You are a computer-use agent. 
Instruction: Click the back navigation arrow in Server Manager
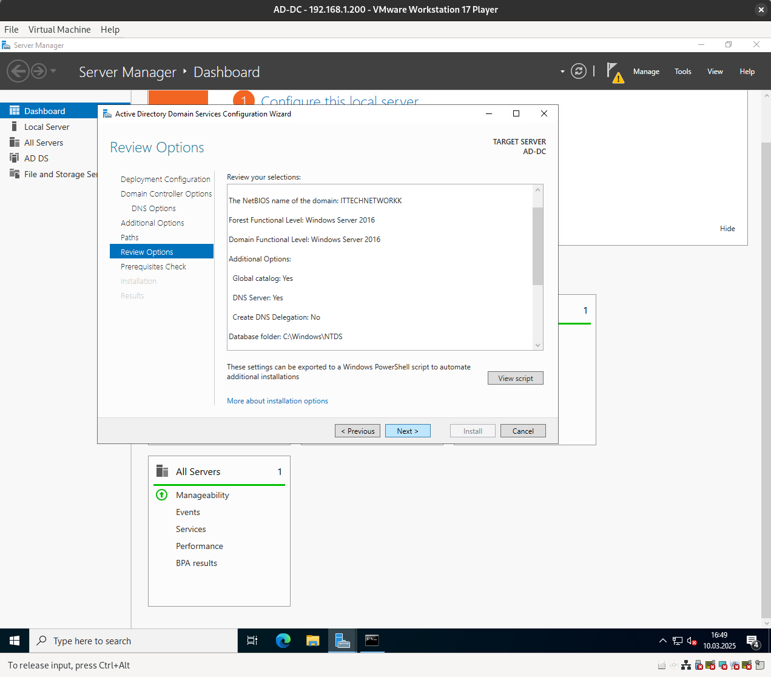(x=18, y=72)
